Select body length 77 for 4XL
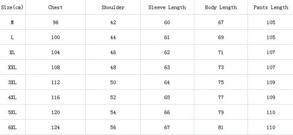Image resolution: width=293 pixels, height=135 pixels. (x=221, y=97)
